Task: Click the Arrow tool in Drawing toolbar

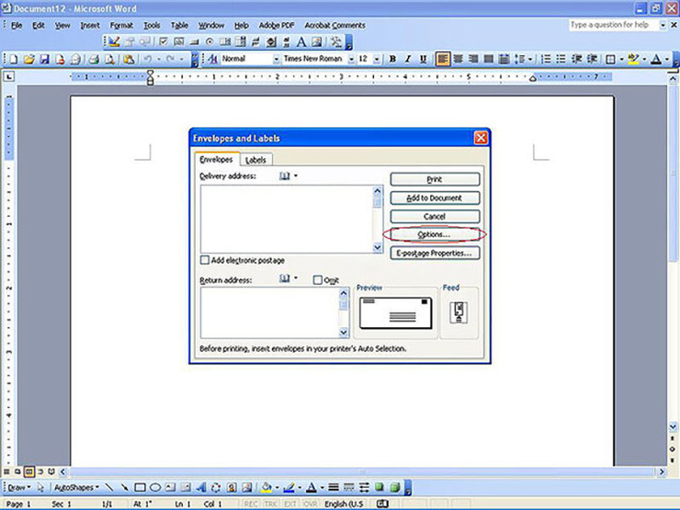Action: [x=124, y=487]
